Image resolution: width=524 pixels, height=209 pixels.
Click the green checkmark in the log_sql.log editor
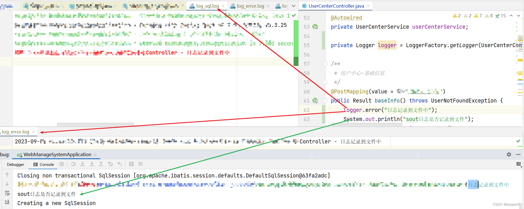(x=294, y=16)
